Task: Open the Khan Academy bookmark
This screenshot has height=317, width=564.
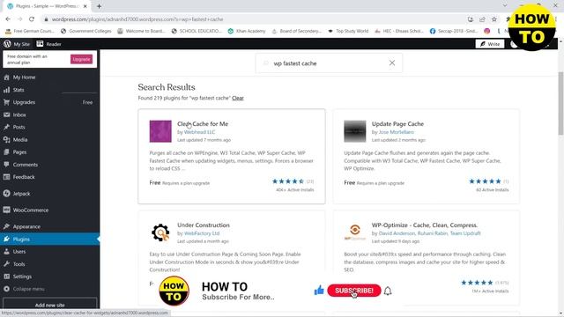Action: pos(247,32)
